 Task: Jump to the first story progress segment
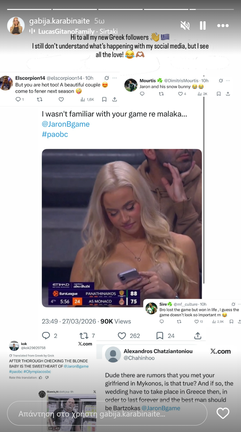28,9
